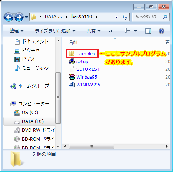Go back with the blue Back arrow
This screenshot has height=172, width=173.
[9, 17]
